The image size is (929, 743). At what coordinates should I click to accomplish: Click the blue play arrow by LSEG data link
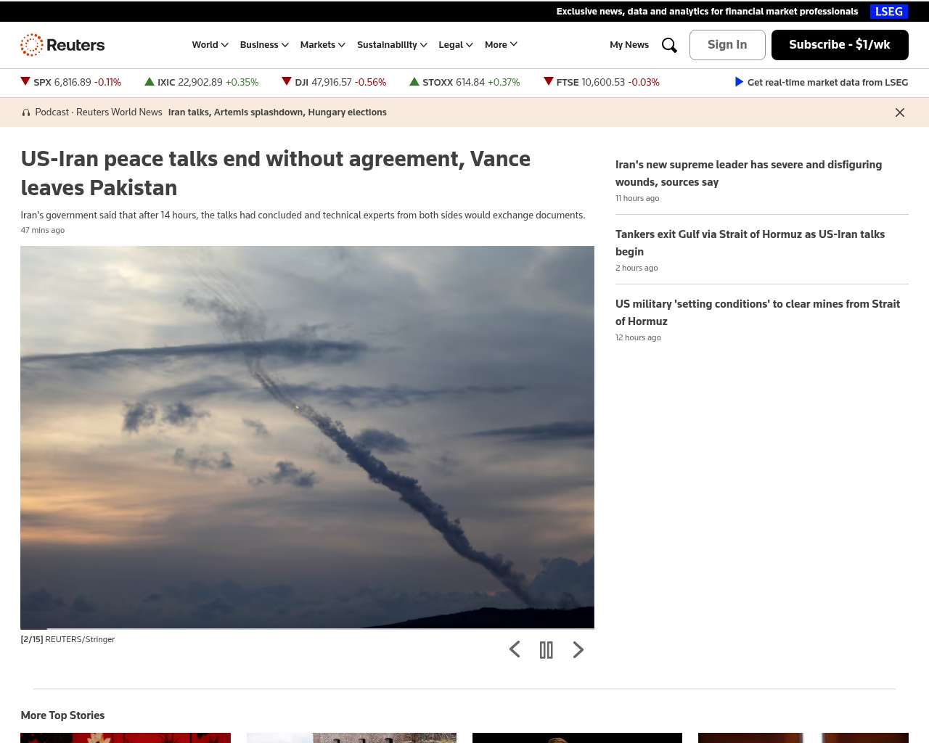coord(739,82)
